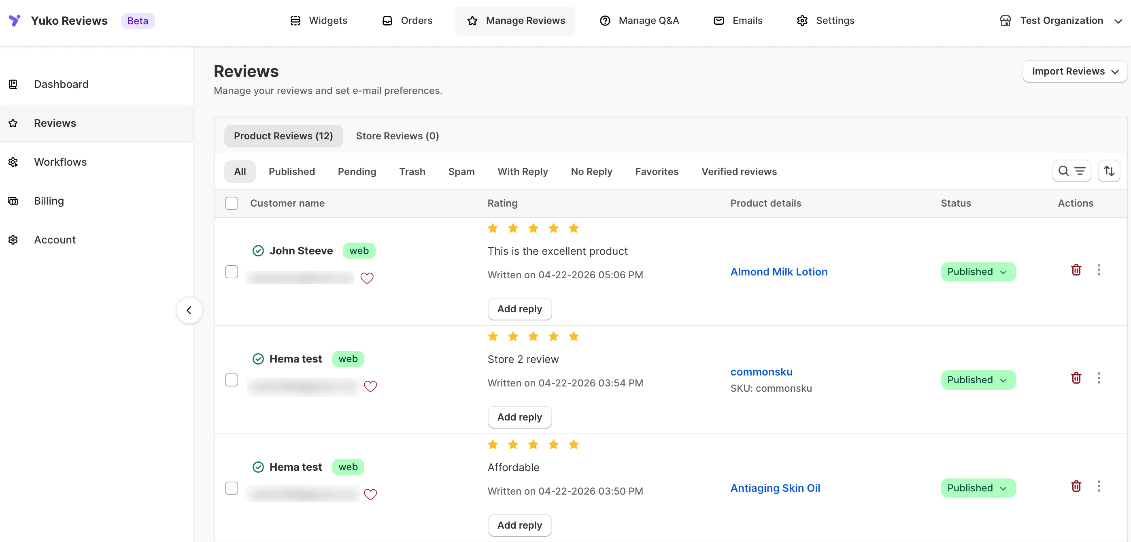Change Published status for Antiaging Skin Oil review
The height and width of the screenshot is (542, 1131).
[978, 488]
